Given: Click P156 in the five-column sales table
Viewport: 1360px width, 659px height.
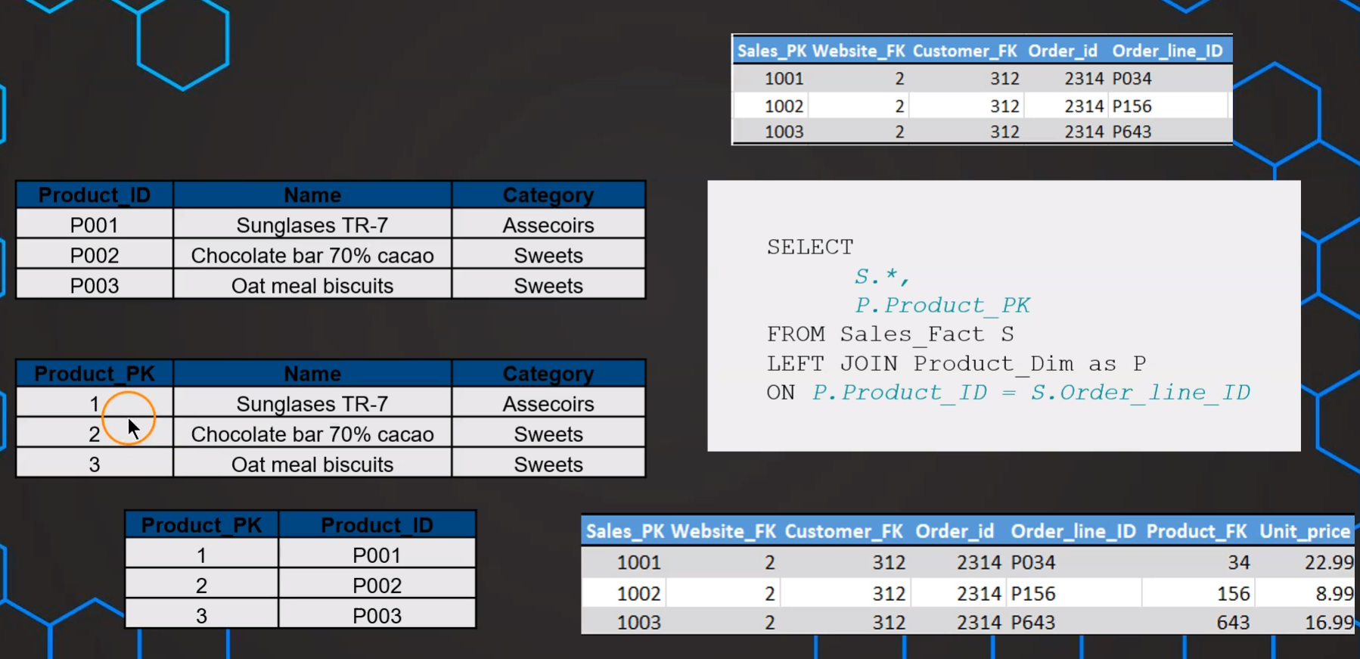Looking at the screenshot, I should [x=1132, y=106].
